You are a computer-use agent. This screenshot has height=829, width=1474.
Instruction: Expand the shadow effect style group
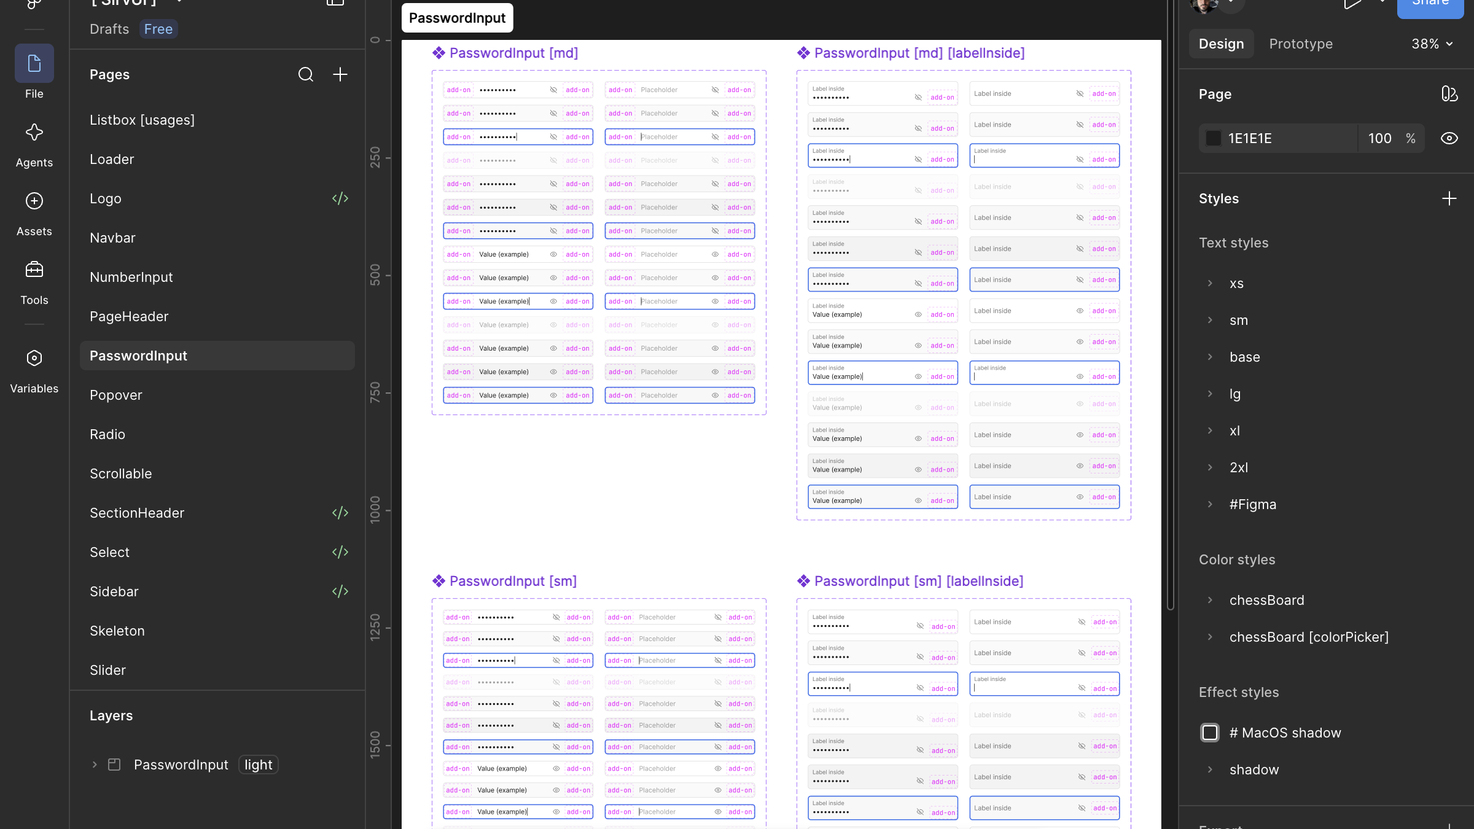(1210, 769)
